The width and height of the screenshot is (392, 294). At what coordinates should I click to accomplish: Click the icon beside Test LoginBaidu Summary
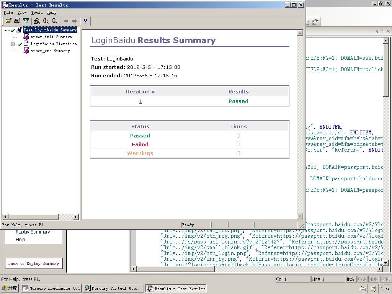pyautogui.click(x=18, y=30)
